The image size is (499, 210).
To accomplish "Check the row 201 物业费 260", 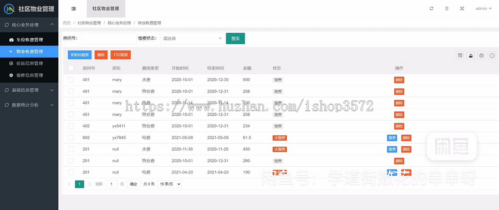I will 71,161.
